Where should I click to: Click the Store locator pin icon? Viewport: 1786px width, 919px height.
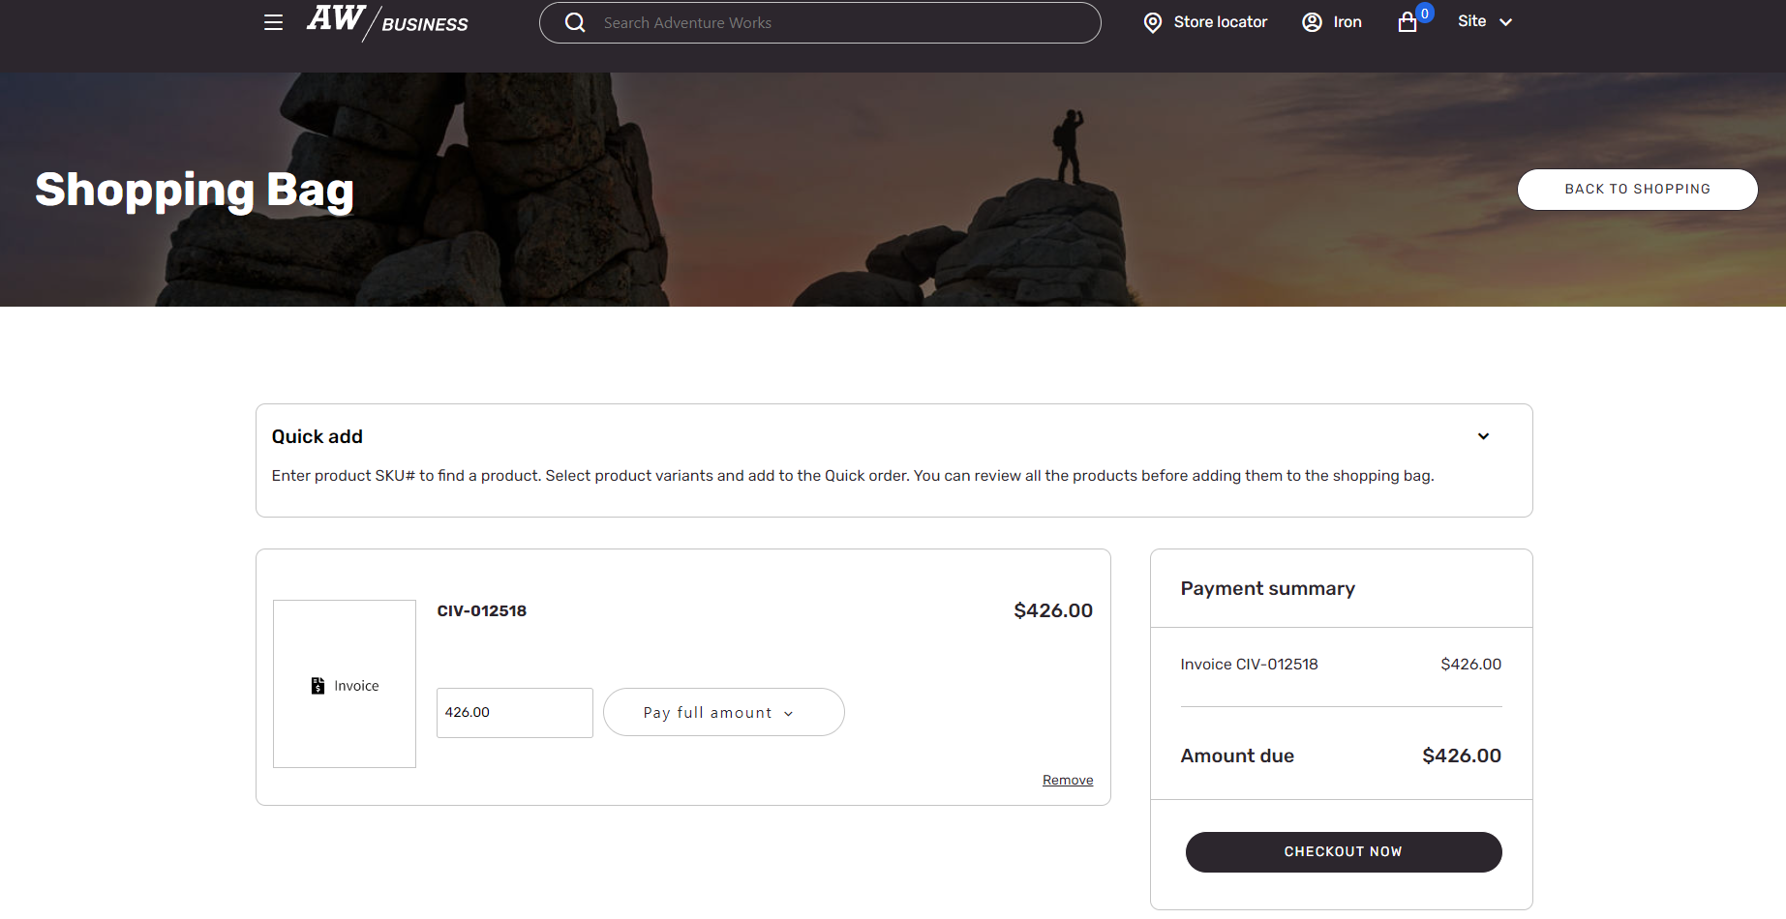1152,22
